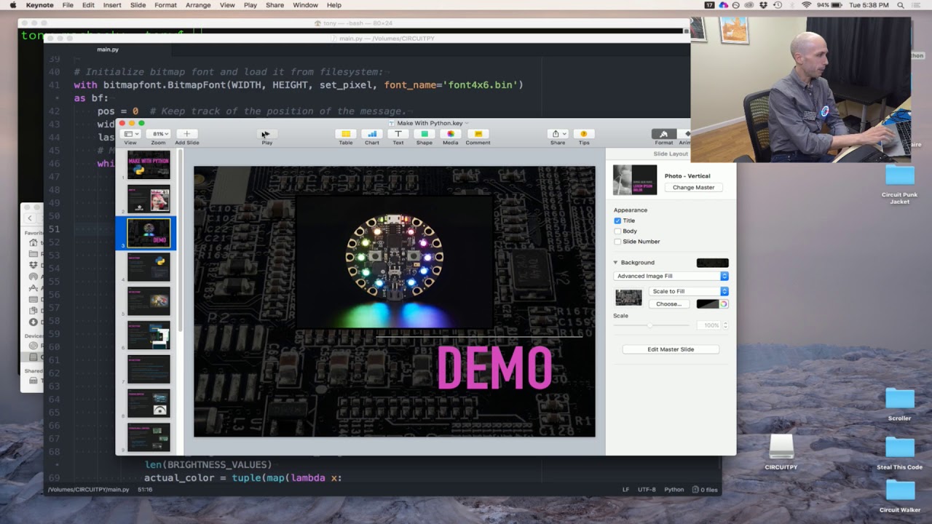Open the Format menu in menu bar

[165, 5]
